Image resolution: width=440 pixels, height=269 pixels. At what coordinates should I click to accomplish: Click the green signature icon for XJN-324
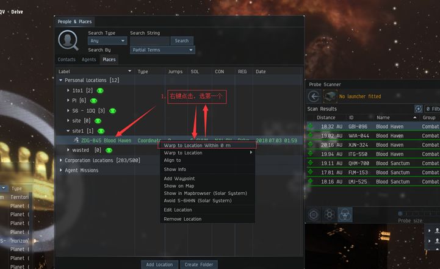pos(311,145)
